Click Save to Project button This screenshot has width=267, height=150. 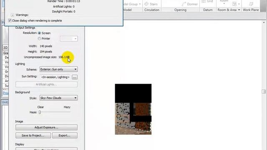pos(33,135)
